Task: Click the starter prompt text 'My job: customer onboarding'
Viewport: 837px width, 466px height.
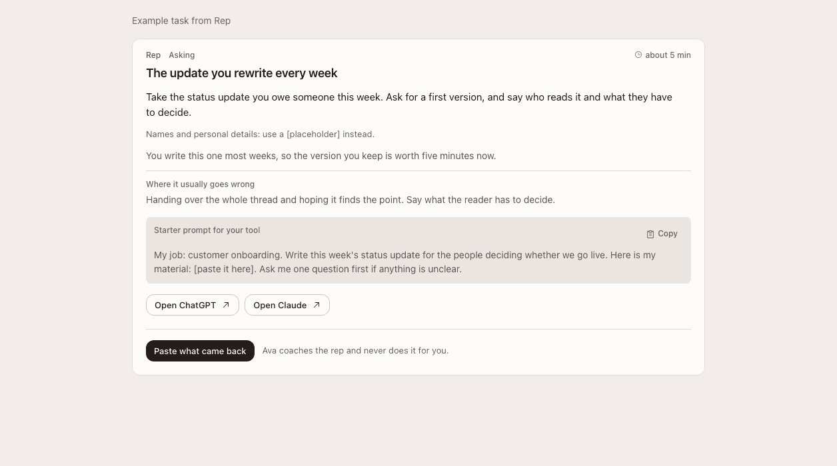Action: (405, 262)
